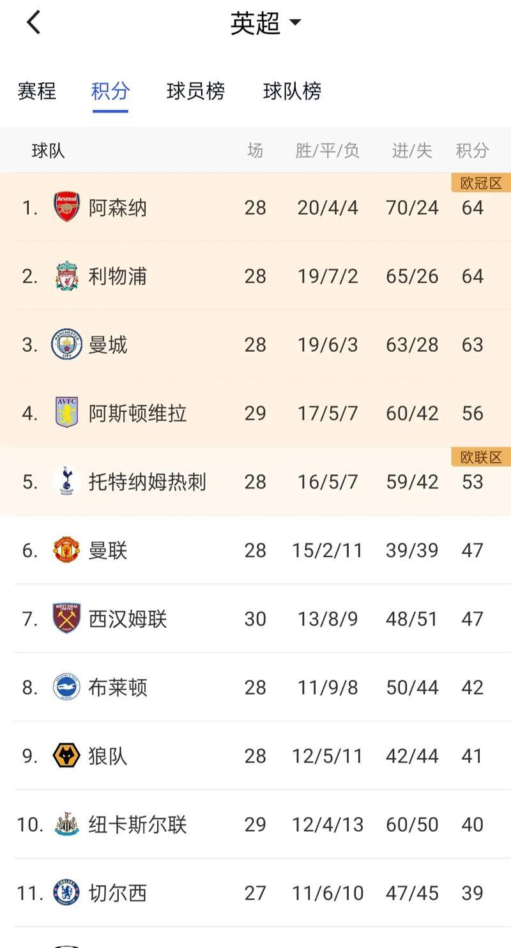The height and width of the screenshot is (948, 511).
Task: Tap the back arrow icon
Action: [x=34, y=23]
